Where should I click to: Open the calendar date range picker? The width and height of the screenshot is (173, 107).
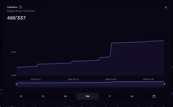coord(154,96)
